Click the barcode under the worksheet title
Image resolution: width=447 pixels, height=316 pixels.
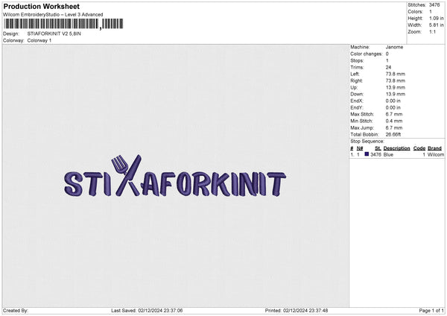[x=64, y=24]
